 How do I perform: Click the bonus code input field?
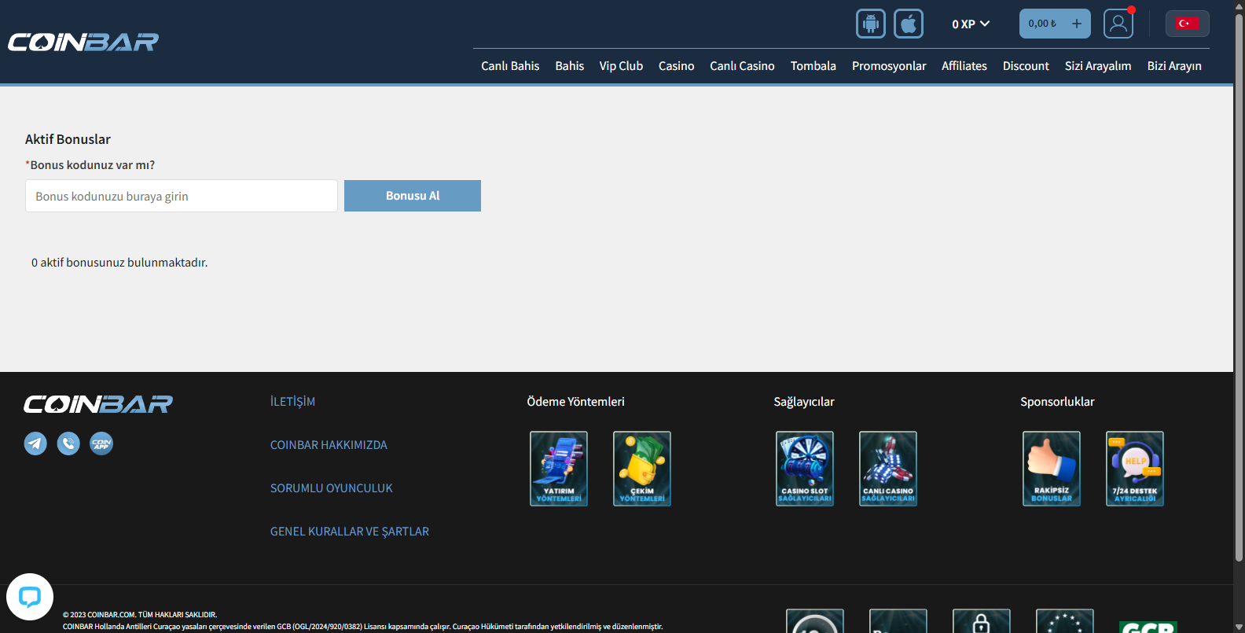[x=182, y=196]
